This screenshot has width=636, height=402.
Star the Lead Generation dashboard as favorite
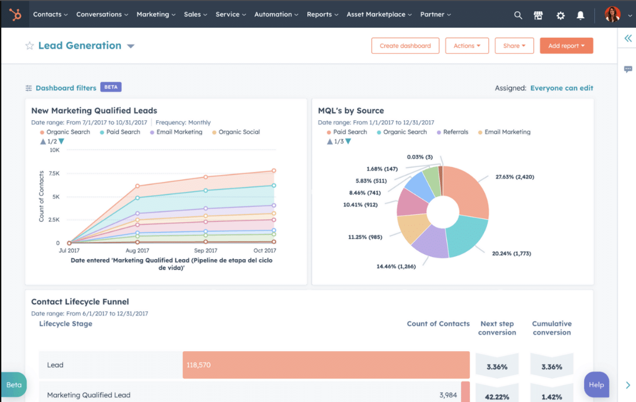pos(29,45)
